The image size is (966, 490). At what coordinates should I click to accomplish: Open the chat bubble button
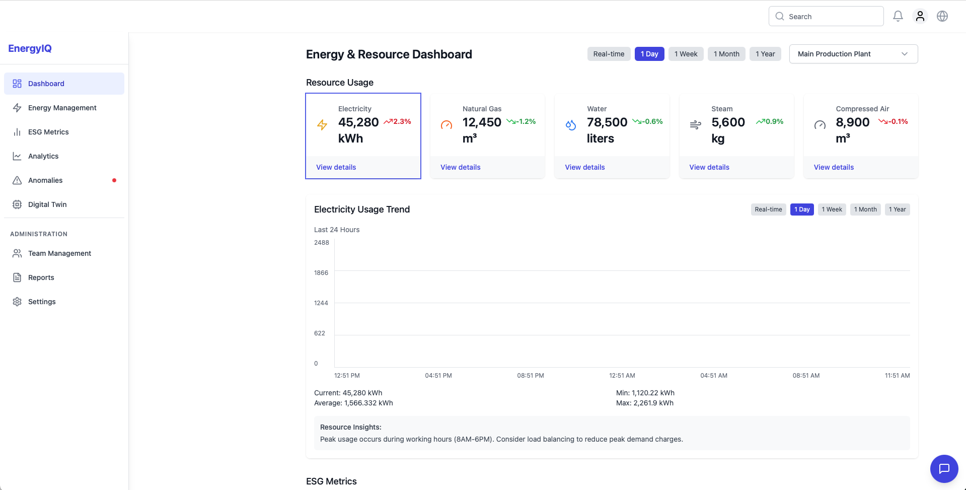tap(944, 468)
